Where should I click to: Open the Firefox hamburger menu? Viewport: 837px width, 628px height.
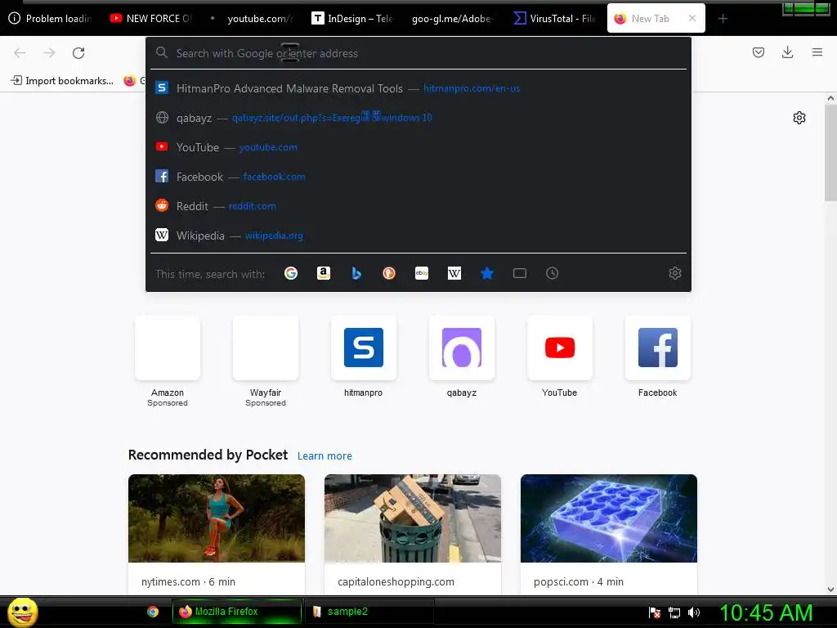tap(817, 52)
